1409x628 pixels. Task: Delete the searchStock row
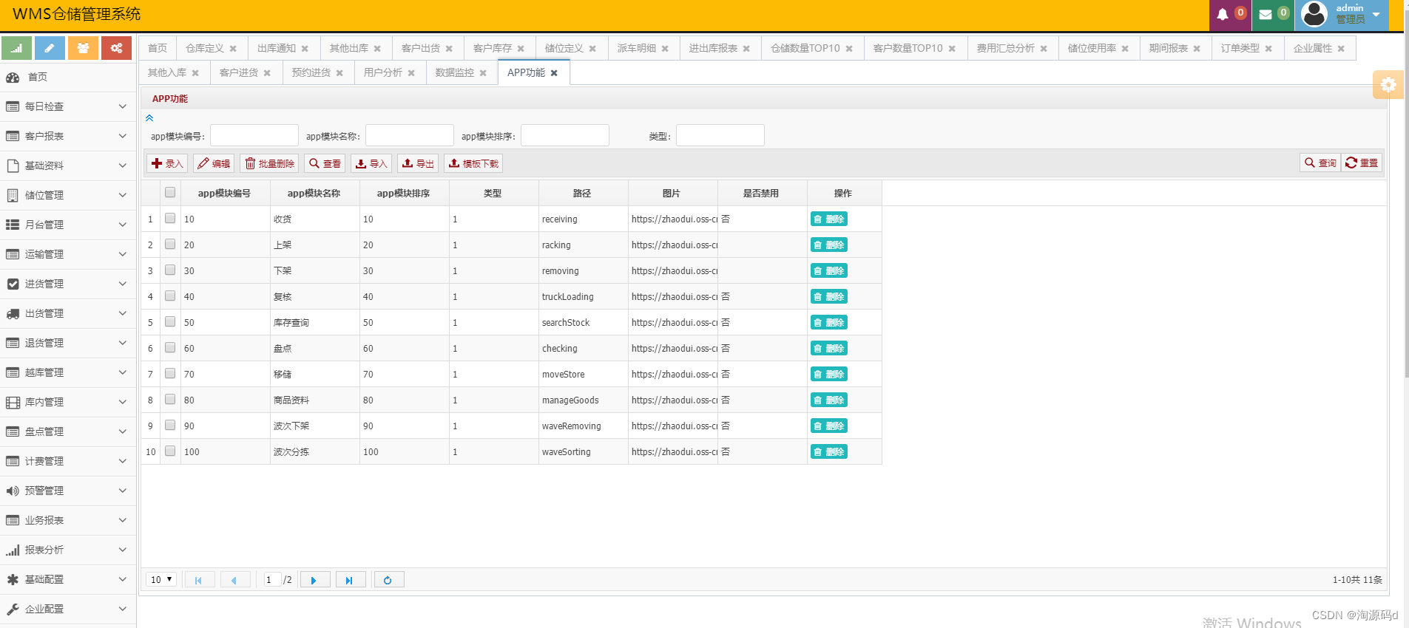click(x=828, y=323)
